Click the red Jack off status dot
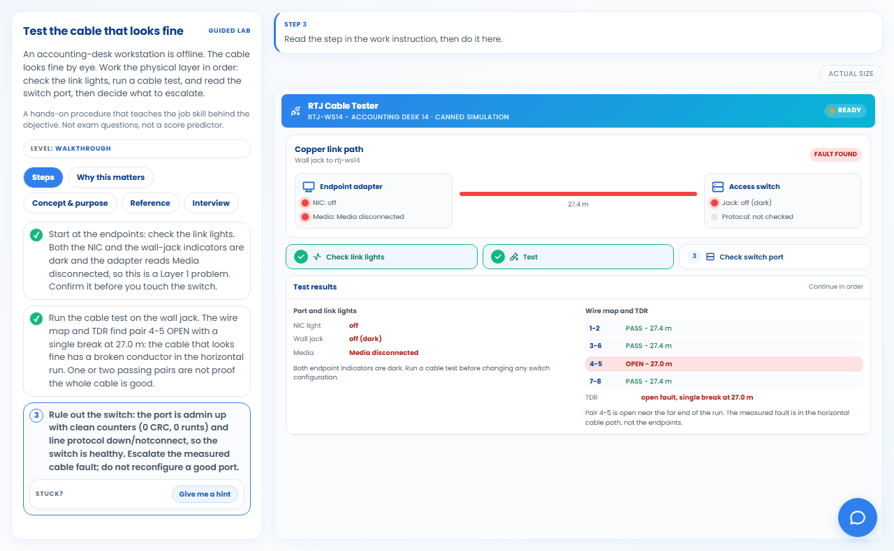The height and width of the screenshot is (551, 894). (715, 203)
